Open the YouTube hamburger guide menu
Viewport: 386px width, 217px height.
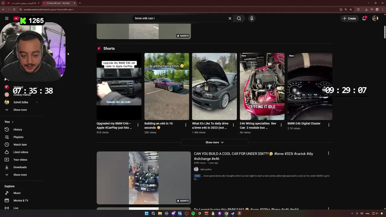[x=7, y=18]
